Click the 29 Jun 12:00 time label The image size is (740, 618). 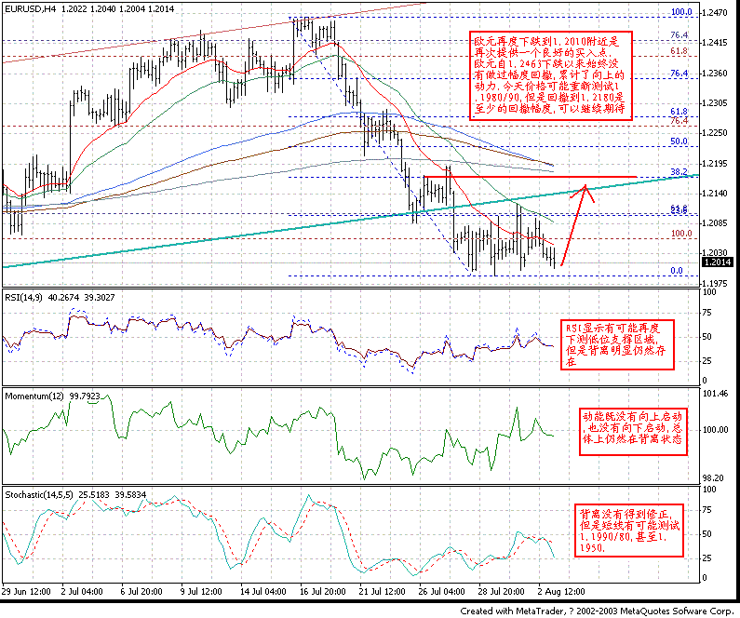pyautogui.click(x=26, y=591)
